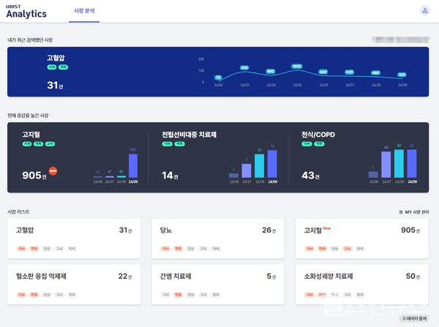Click the 24/05 data point on line chart

[x=296, y=67]
